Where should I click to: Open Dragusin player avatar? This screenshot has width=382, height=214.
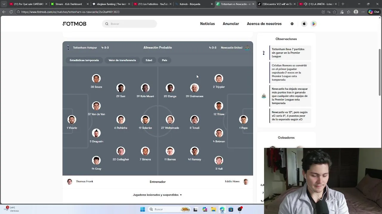coord(96,133)
